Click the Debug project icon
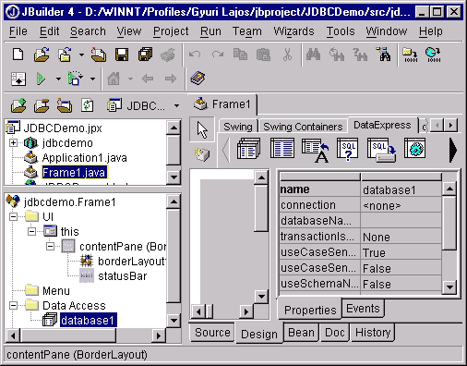The height and width of the screenshot is (366, 467). tap(75, 79)
